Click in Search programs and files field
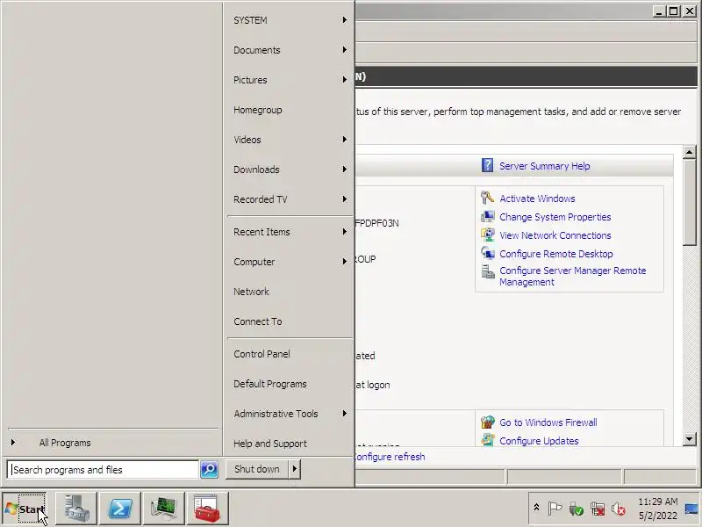 pos(103,470)
